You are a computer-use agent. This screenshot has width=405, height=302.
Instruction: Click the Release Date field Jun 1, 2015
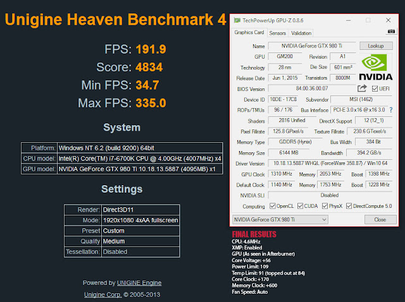tap(285, 78)
